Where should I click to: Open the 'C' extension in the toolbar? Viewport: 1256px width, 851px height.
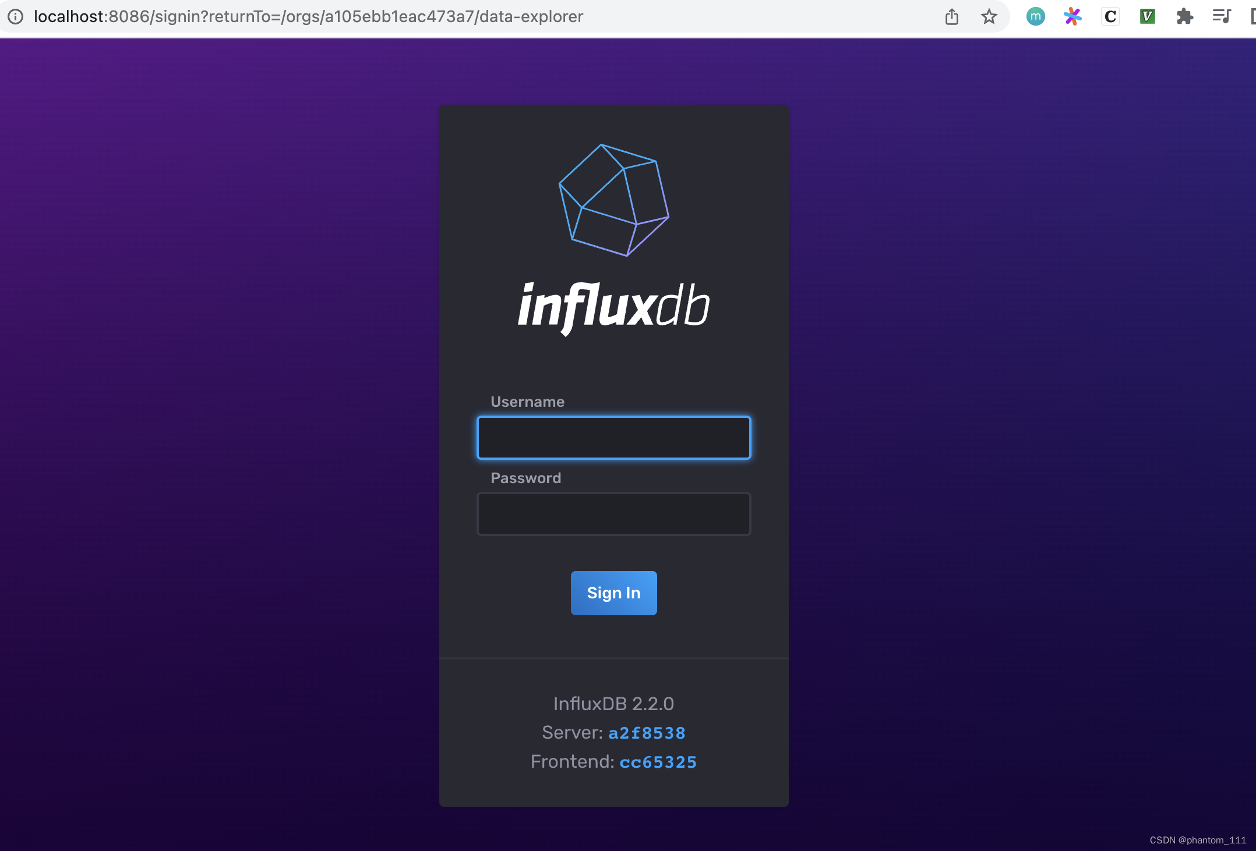click(x=1110, y=16)
